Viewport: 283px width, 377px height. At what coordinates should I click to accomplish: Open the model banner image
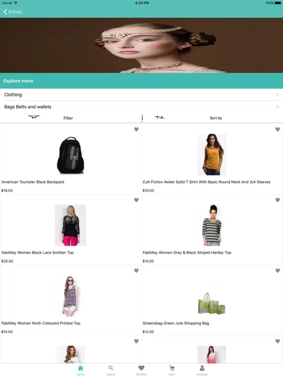click(141, 45)
